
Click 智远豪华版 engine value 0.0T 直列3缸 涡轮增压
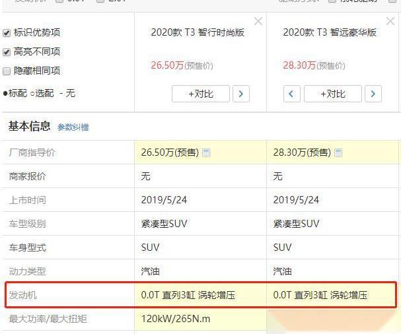[320, 295]
